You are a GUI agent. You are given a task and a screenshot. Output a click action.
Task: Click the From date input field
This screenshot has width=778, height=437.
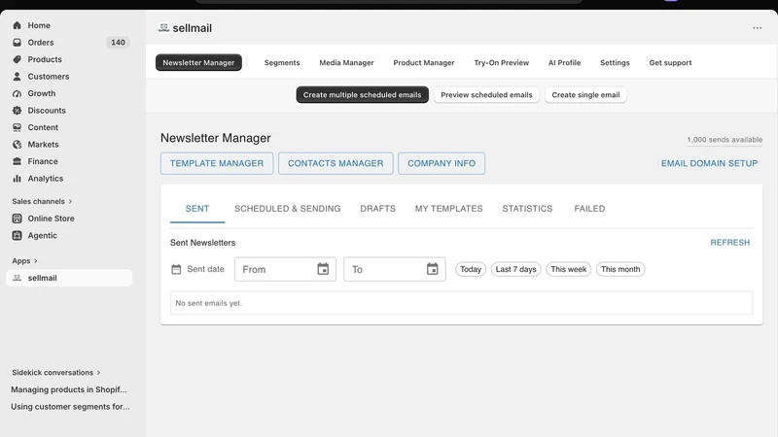[x=285, y=269]
